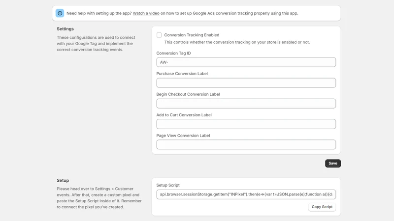Select the Purchase Conversion Label field
The image size is (394, 221).
click(246, 83)
